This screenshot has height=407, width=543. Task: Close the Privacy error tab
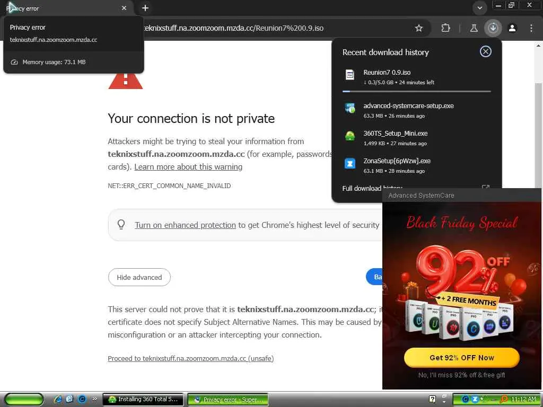click(x=124, y=8)
